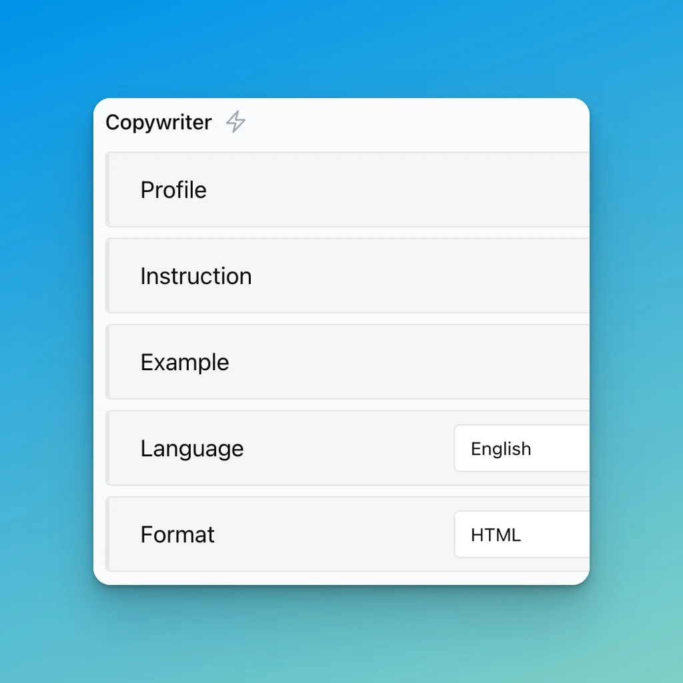Screen dimensions: 683x683
Task: Click the lightning bolt icon beside Copywriter
Action: click(x=235, y=123)
